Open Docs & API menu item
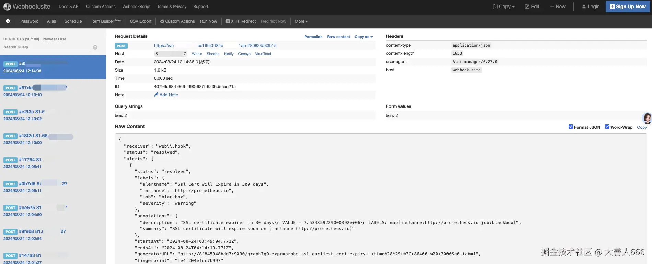This screenshot has width=652, height=264. pyautogui.click(x=69, y=7)
